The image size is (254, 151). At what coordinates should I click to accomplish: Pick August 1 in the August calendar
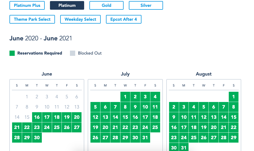(233, 97)
